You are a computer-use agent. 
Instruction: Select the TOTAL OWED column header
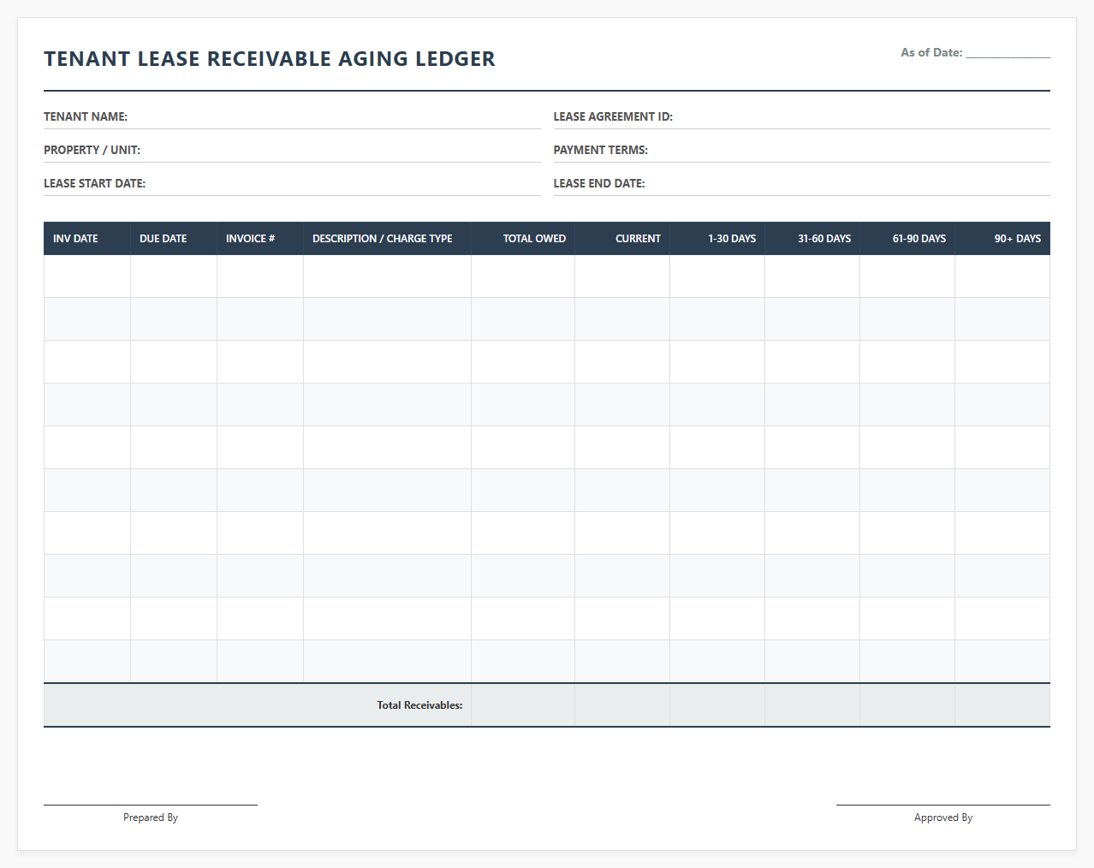tap(523, 239)
